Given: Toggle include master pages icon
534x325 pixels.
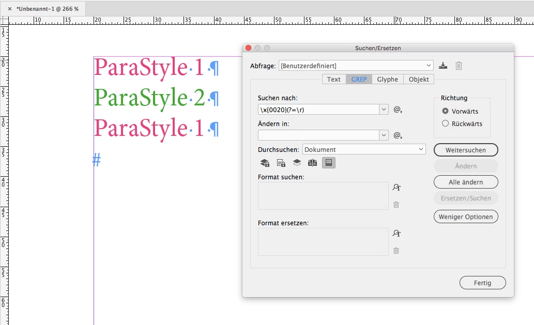Looking at the screenshot, I should (x=312, y=163).
